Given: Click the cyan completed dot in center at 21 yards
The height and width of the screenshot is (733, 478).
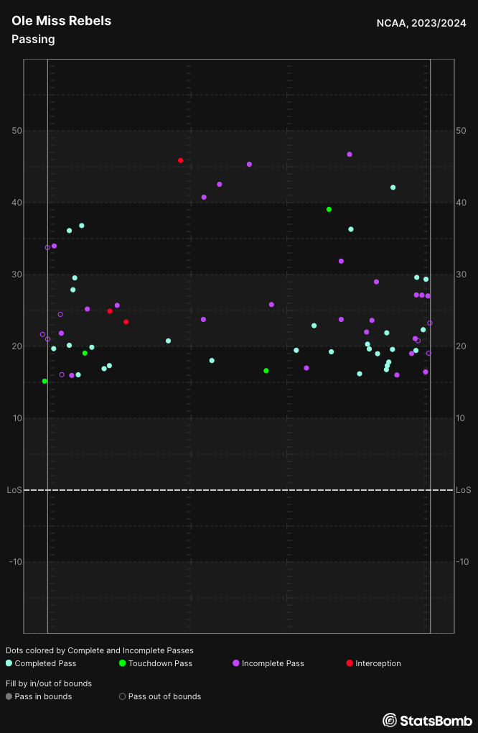Looking at the screenshot, I should [x=169, y=341].
